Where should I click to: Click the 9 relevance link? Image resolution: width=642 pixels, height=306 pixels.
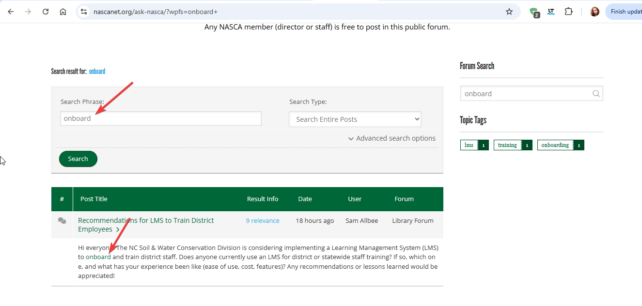[262, 220]
